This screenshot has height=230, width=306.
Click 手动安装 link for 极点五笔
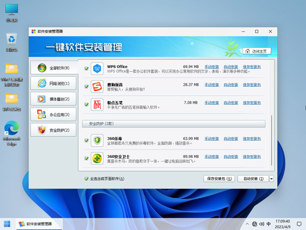pos(212,103)
